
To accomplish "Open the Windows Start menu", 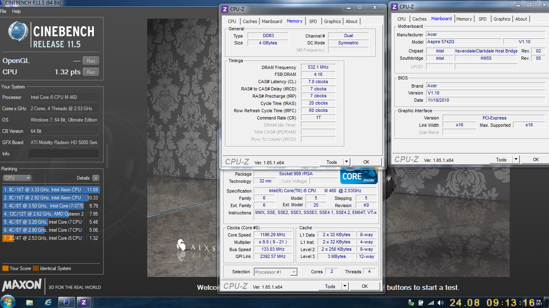I will 8,302.
